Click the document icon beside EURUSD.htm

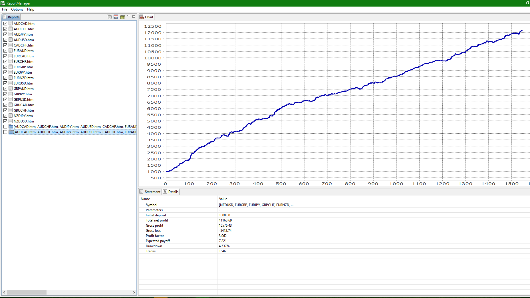point(11,83)
